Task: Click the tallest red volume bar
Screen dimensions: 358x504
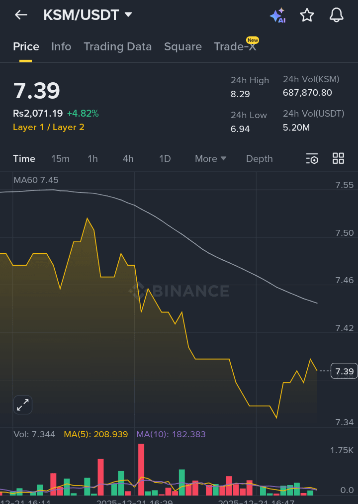Action: click(141, 470)
